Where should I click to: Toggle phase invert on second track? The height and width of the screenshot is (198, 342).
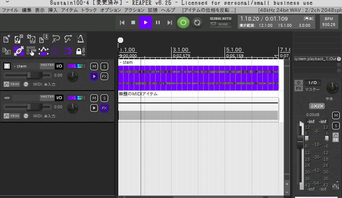pyautogui.click(x=26, y=116)
